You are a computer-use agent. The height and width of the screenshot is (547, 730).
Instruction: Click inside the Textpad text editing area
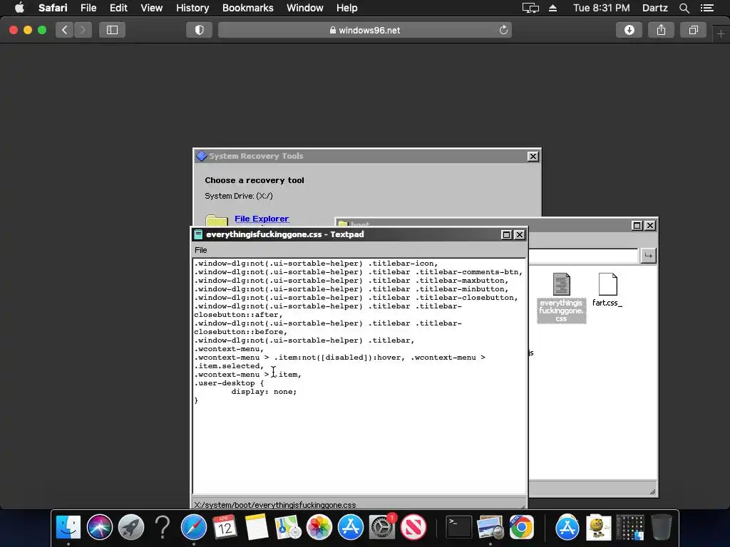point(359,376)
